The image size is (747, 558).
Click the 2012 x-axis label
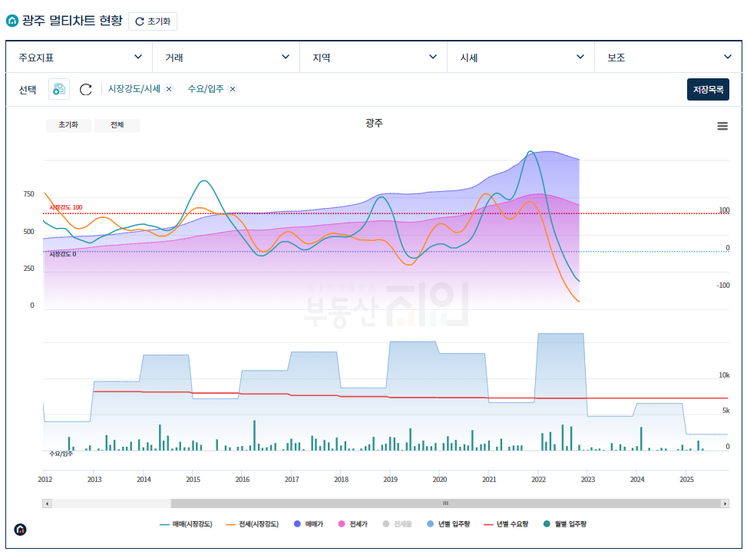pos(45,480)
